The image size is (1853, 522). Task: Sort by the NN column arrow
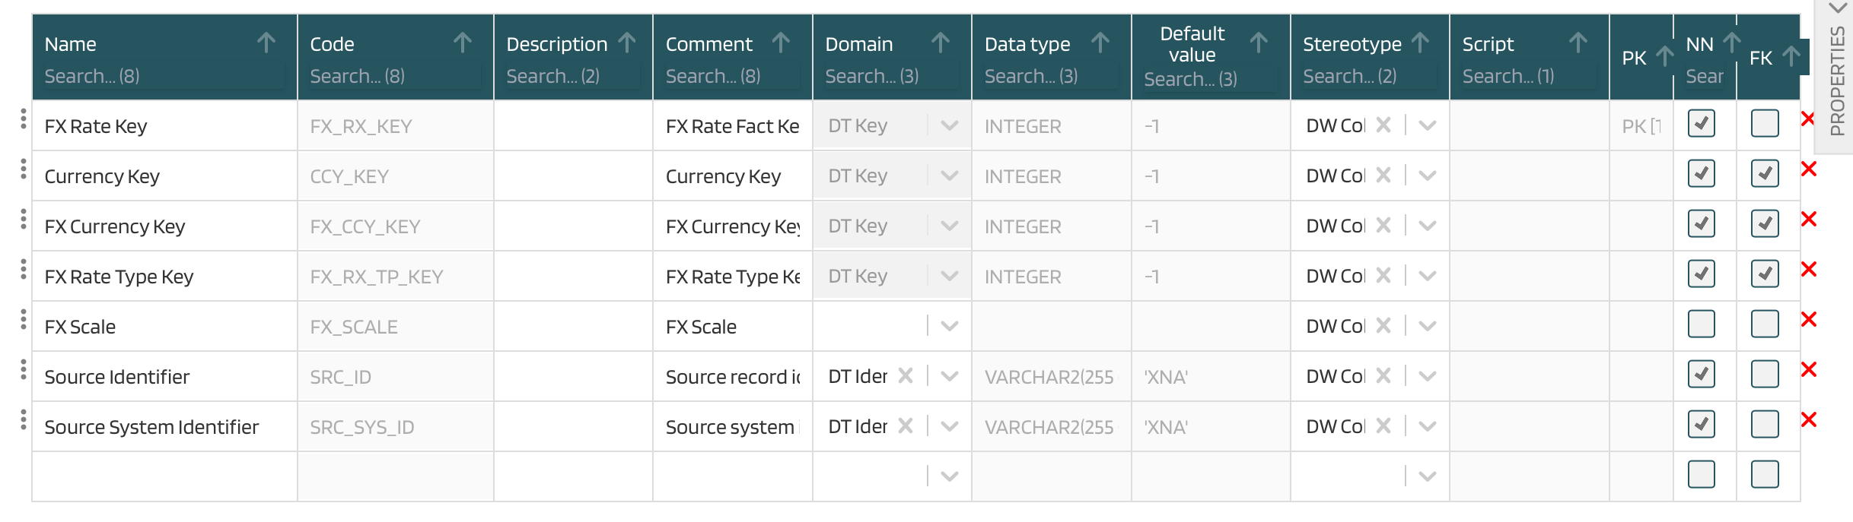1732,43
